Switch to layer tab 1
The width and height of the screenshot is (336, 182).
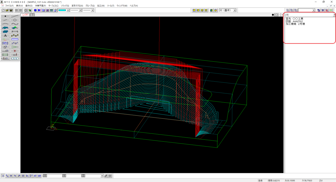[x=32, y=15]
